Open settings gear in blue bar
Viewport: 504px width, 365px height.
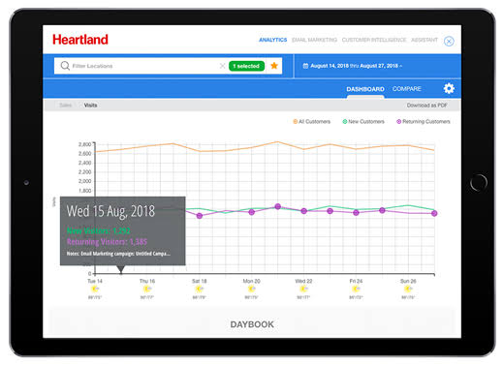449,88
